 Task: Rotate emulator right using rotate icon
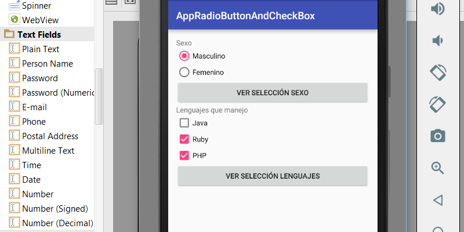point(438,104)
